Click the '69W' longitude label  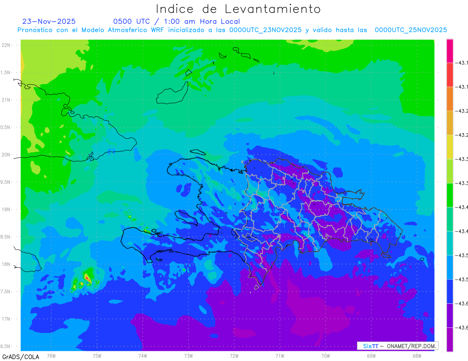point(371,356)
